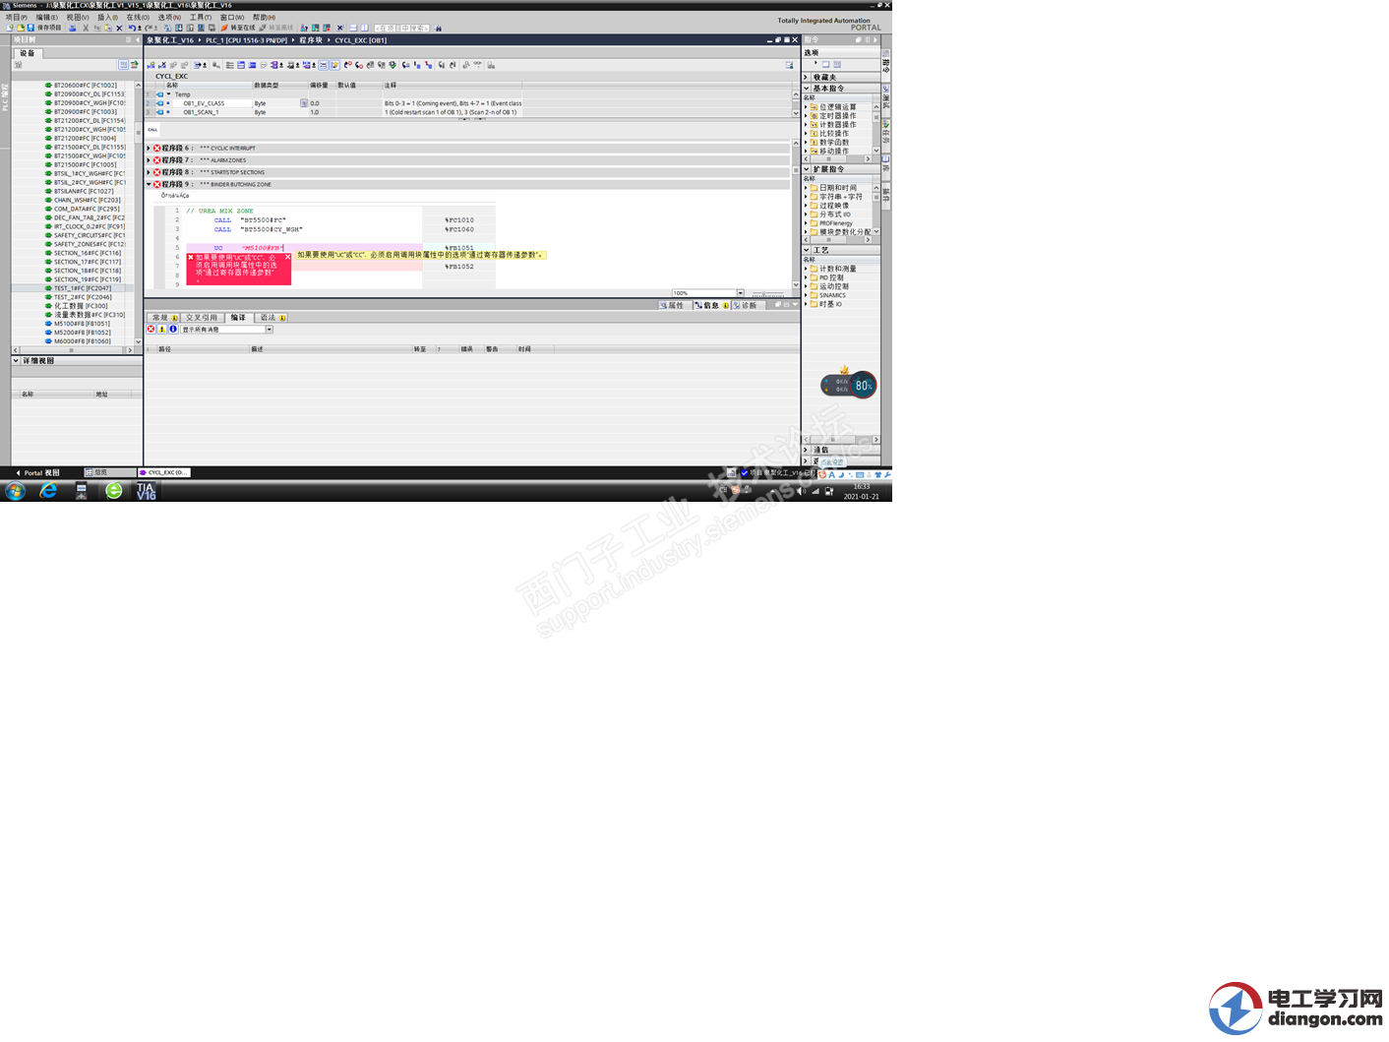
Task: Click the M5100#FB [FB1051] block icon
Action: tap(48, 324)
